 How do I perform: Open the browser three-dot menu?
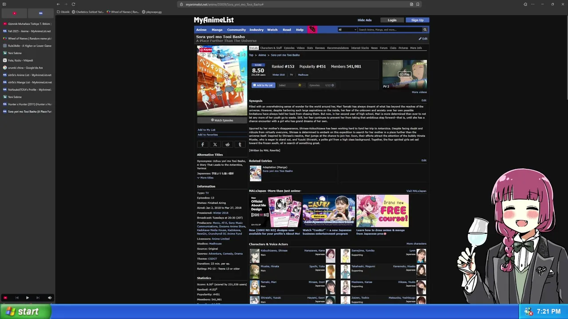[x=532, y=4]
